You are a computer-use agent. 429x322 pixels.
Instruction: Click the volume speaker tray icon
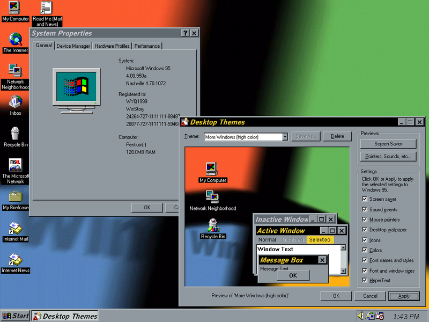tap(361, 316)
